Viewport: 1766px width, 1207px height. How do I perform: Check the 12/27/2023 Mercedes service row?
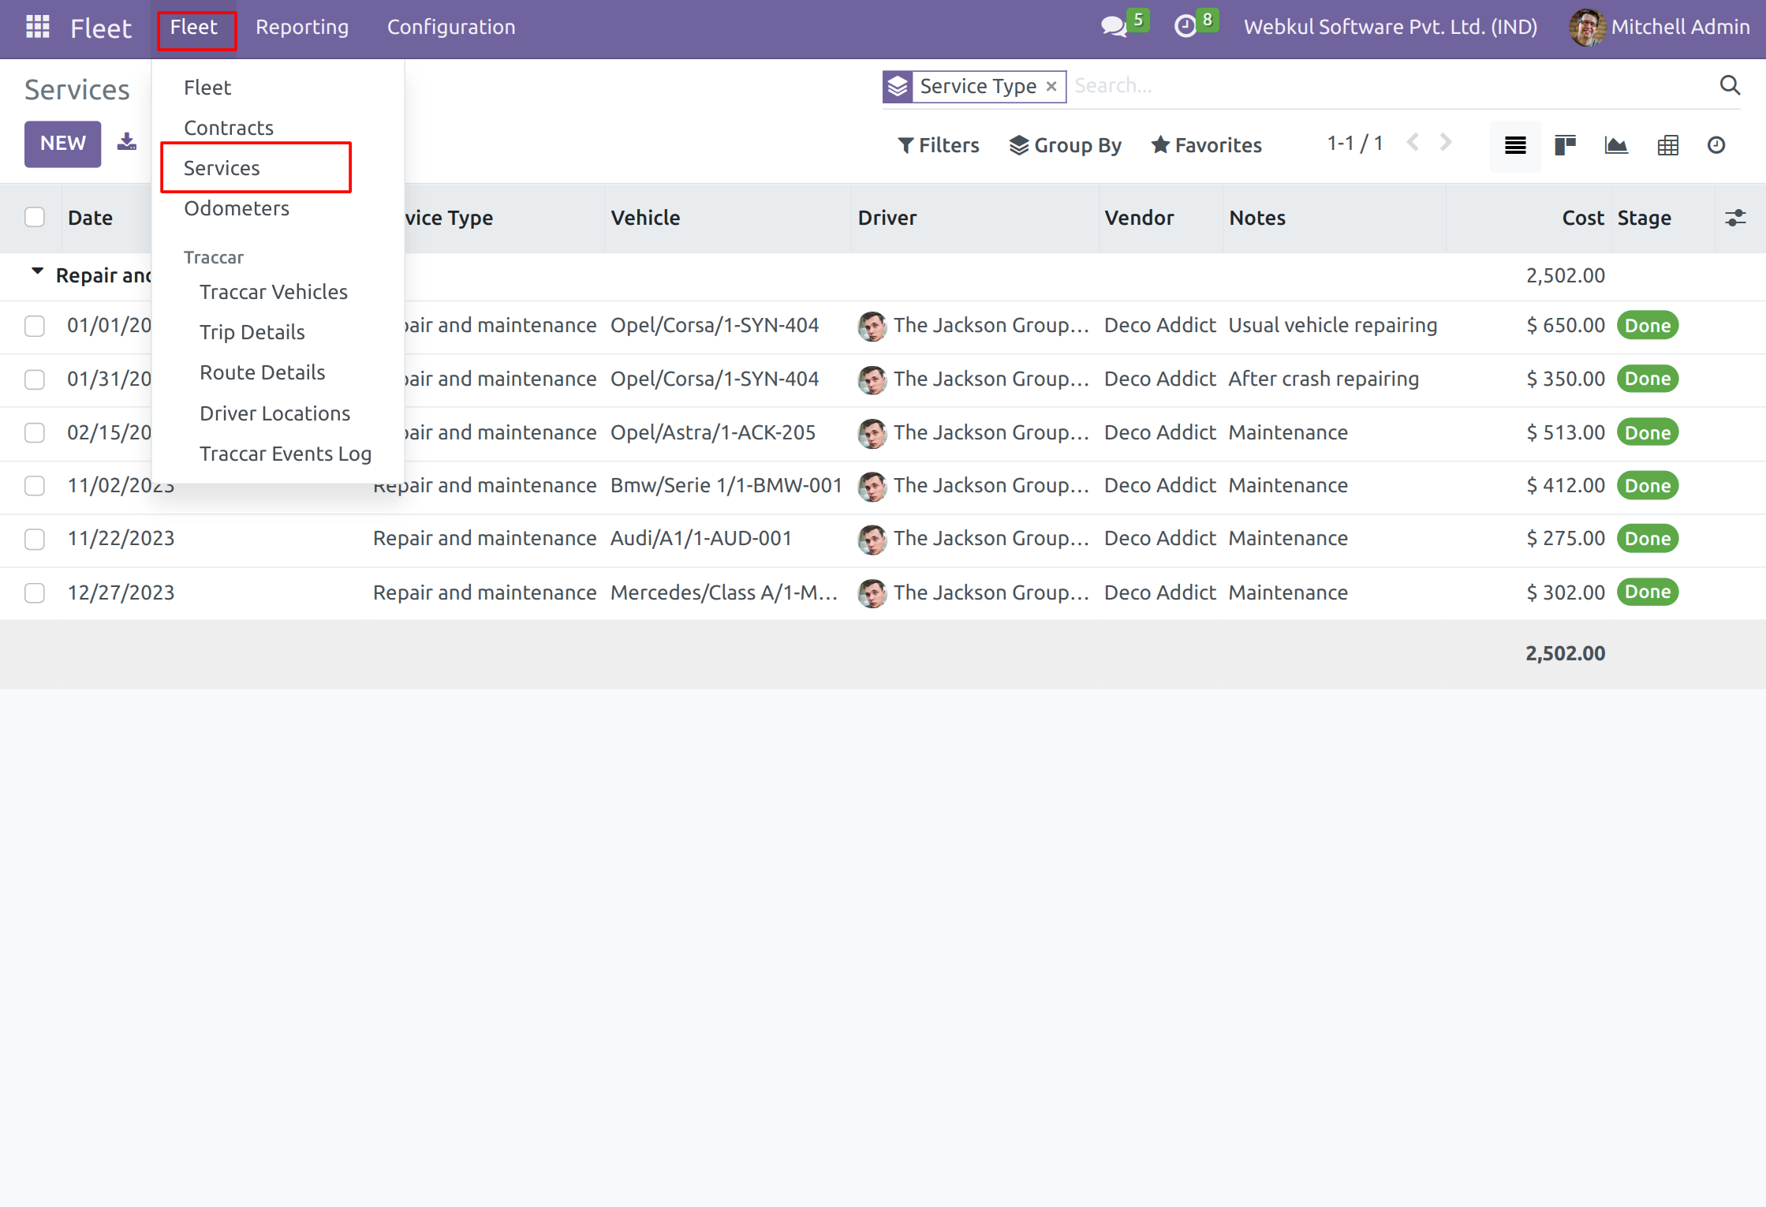coord(35,592)
